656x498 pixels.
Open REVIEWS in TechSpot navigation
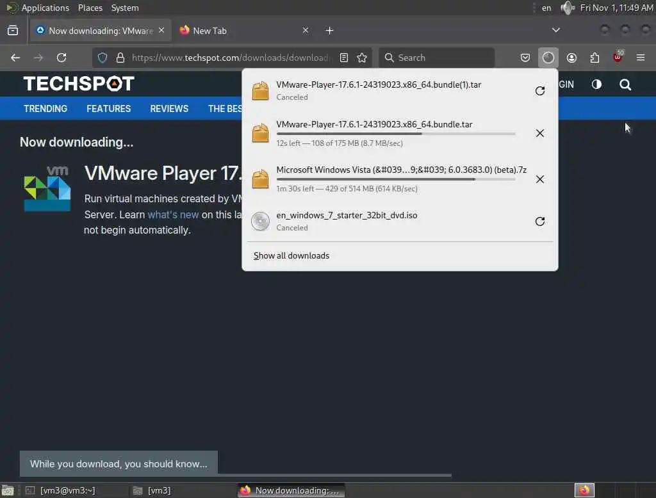click(169, 109)
